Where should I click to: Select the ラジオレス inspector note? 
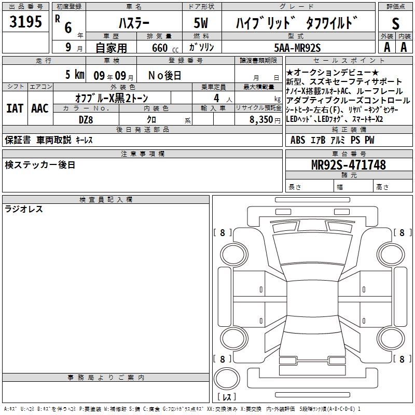click(24, 210)
